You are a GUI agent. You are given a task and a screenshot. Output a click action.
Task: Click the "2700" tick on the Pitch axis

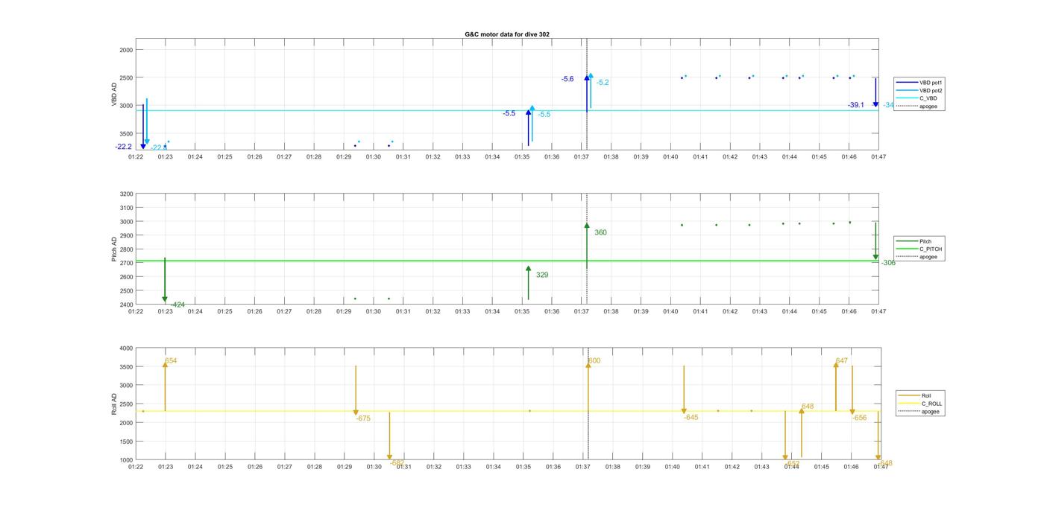click(125, 263)
